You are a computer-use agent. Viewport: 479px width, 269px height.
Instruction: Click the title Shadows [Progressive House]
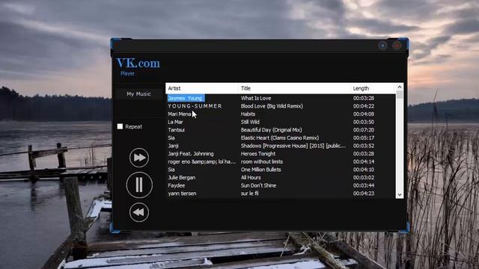tap(293, 146)
